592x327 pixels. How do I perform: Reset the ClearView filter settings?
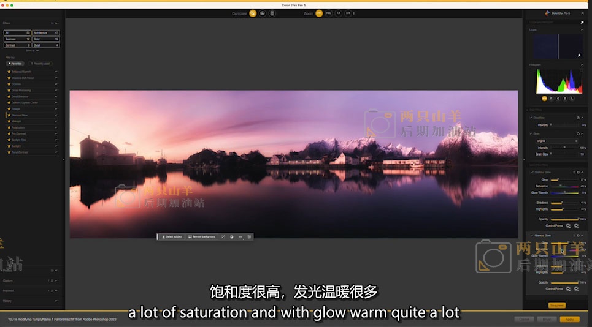point(578,118)
